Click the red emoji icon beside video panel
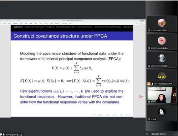This screenshot has width=178, height=136. [141, 96]
